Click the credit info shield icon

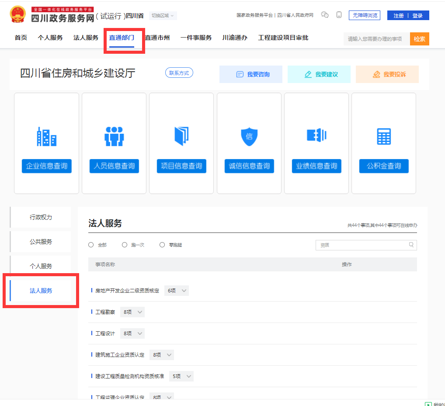click(249, 136)
